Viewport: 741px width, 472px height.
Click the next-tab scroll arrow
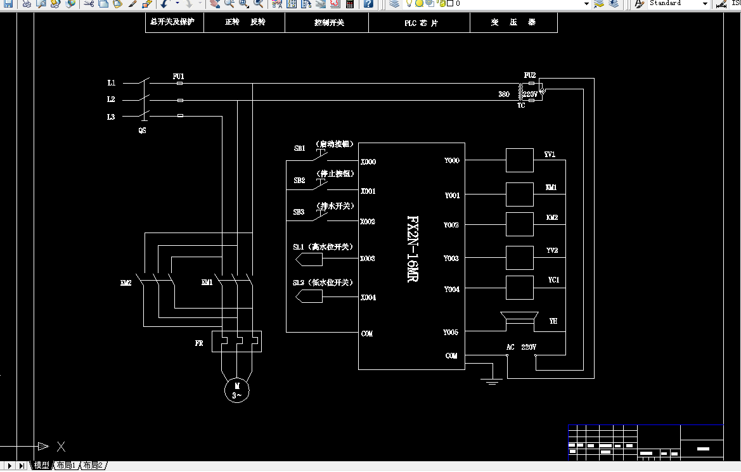point(10,466)
